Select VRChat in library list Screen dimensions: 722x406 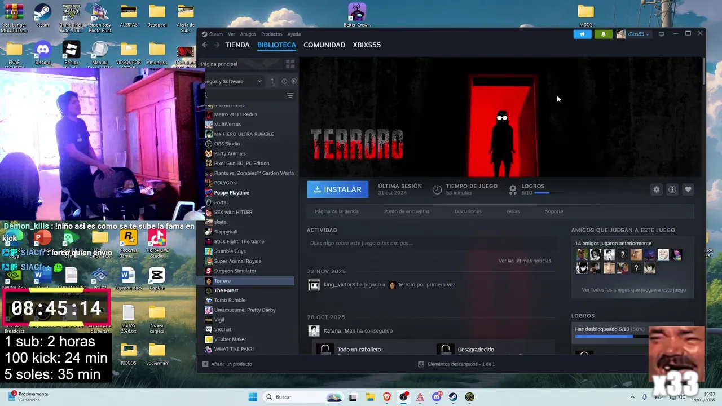point(249,329)
